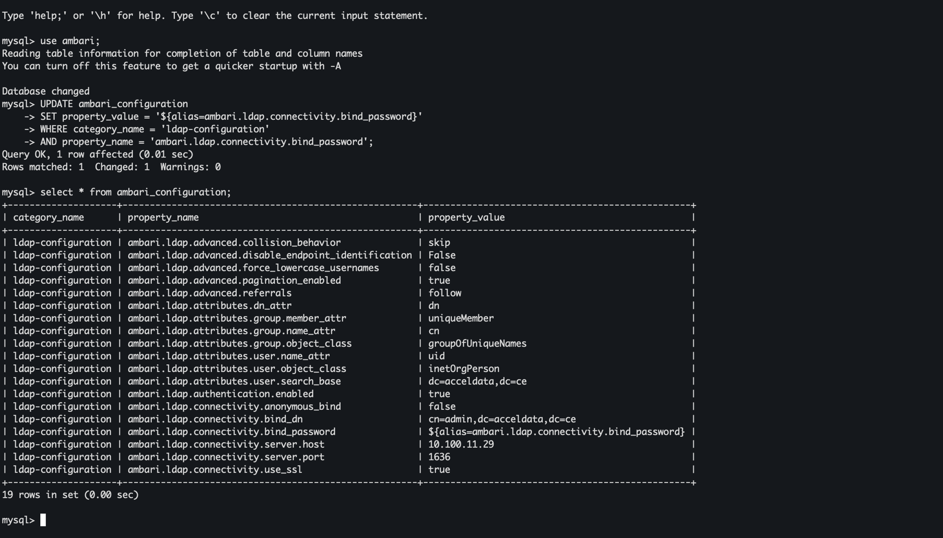This screenshot has width=943, height=538.
Task: Click the server port value 1636
Action: pos(439,457)
